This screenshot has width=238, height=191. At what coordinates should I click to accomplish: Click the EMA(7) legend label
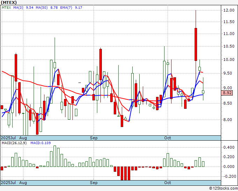click(x=66, y=7)
